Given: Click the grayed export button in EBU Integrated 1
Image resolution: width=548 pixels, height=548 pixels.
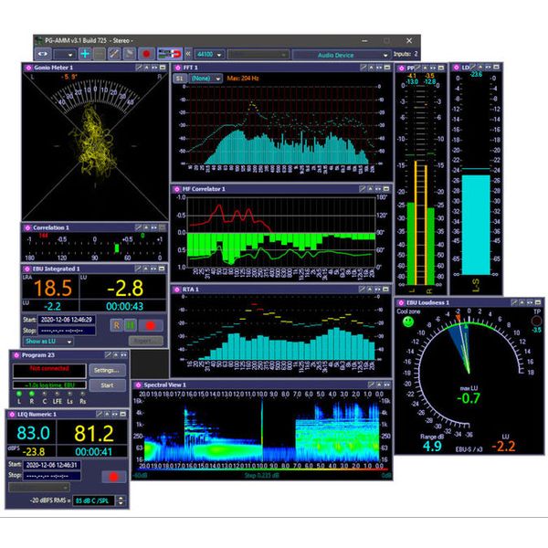Looking at the screenshot, I should 146,341.
